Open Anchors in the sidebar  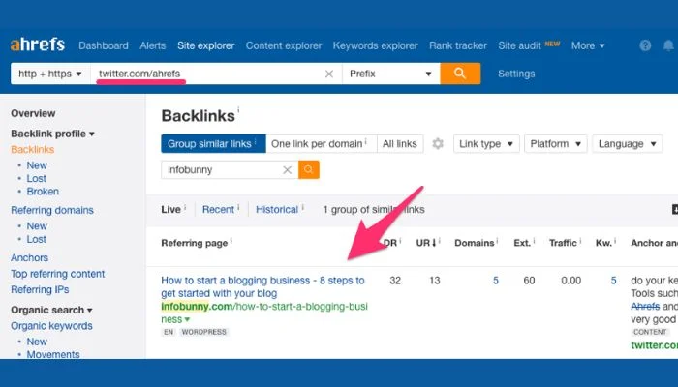[29, 258]
